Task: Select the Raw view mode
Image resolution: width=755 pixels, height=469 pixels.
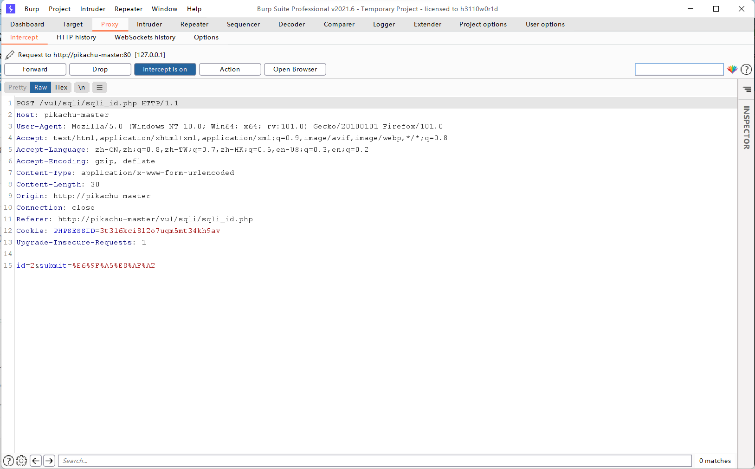Action: coord(41,87)
